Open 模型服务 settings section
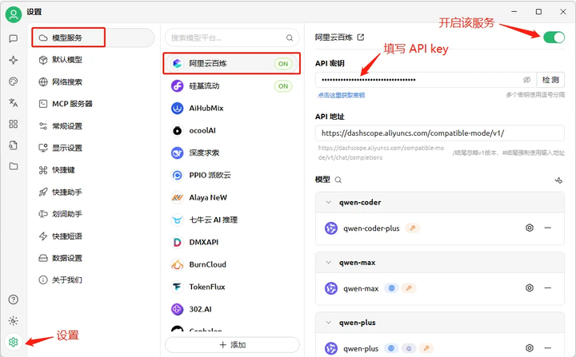The width and height of the screenshot is (576, 357). pyautogui.click(x=94, y=38)
